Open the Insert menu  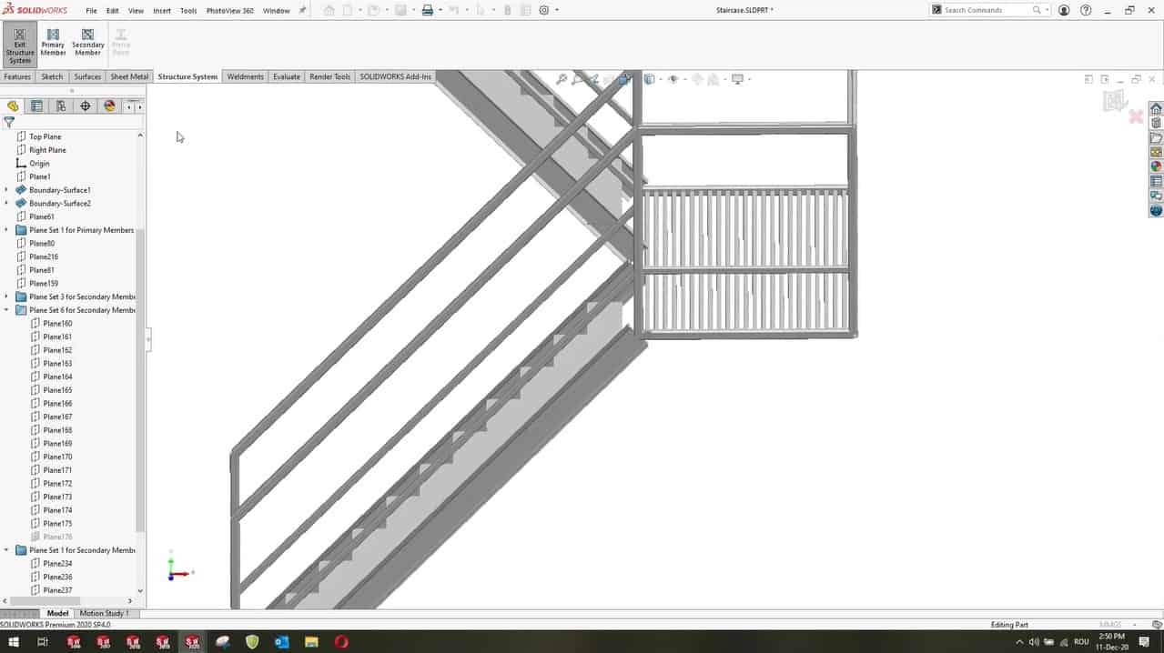click(162, 11)
